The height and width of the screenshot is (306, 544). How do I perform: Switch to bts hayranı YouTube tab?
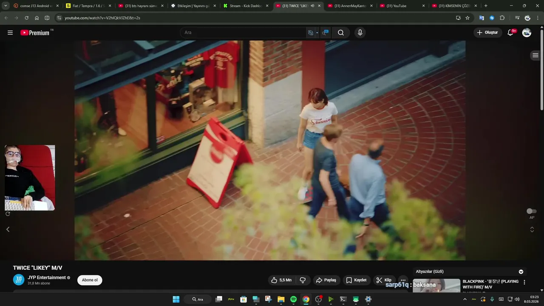[141, 6]
